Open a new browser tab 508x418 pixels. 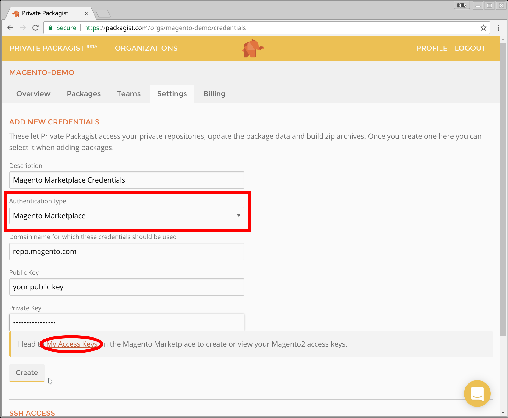coord(103,13)
